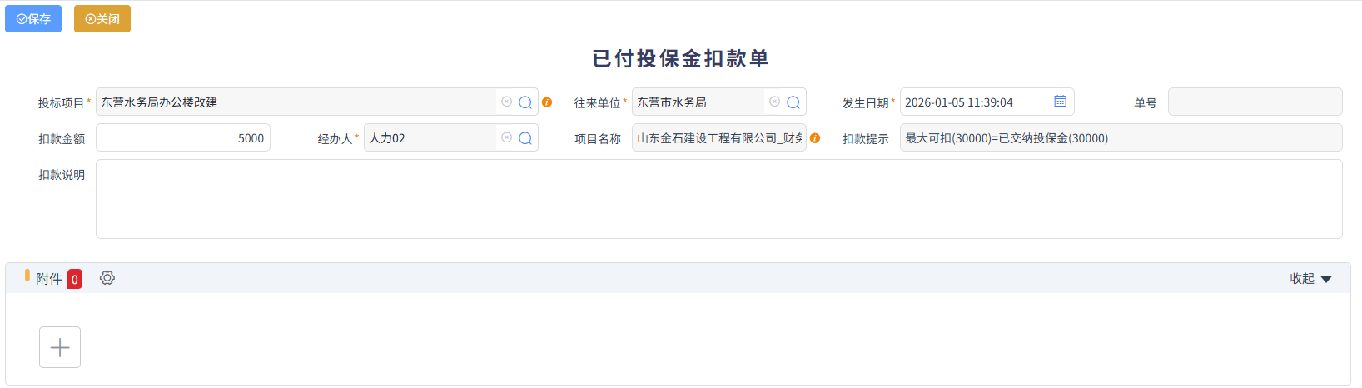Viewport: 1362px width, 388px height.
Task: Click the search icon in 投标项目 field
Action: point(525,102)
